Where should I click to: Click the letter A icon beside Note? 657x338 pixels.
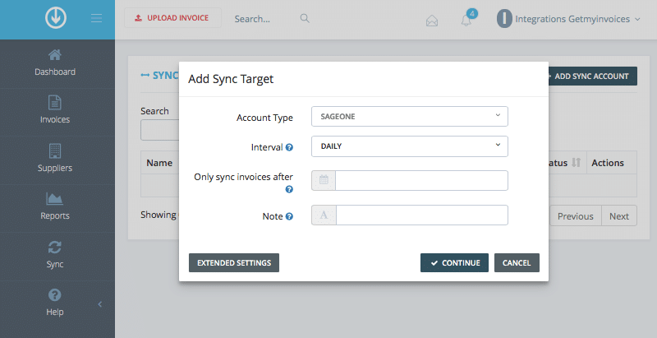324,215
